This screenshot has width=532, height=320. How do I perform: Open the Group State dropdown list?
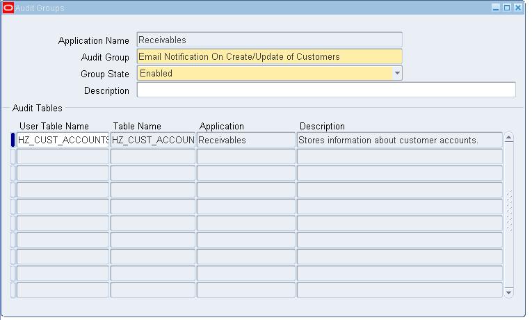[x=397, y=73]
